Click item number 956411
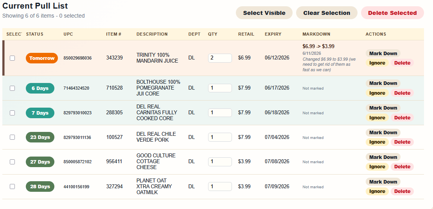 (114, 162)
